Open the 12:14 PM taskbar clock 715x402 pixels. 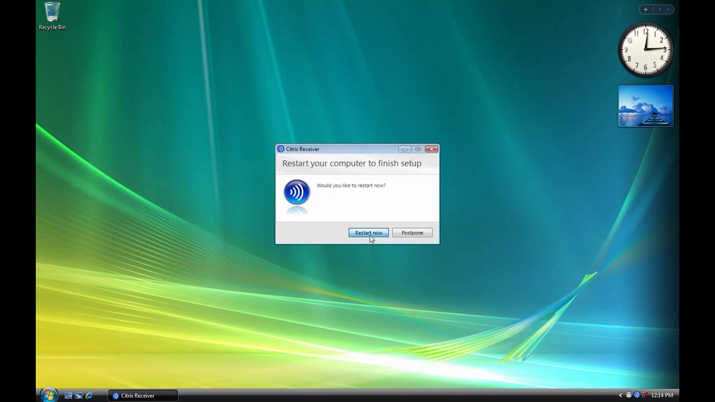(x=662, y=395)
